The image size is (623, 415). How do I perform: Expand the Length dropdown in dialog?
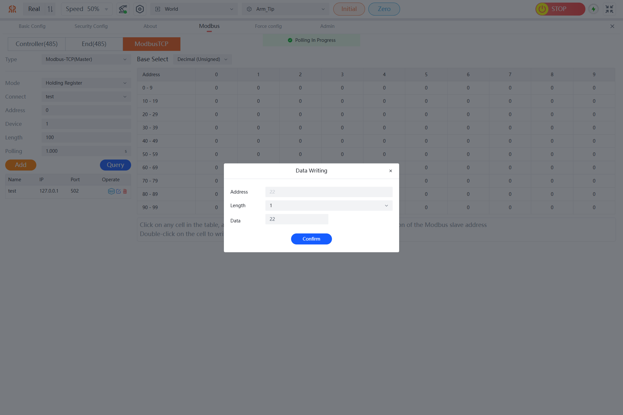click(329, 206)
